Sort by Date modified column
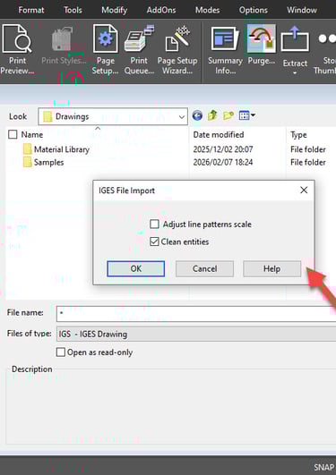 point(219,134)
